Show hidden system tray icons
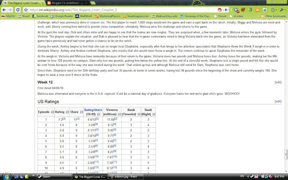 (248, 177)
